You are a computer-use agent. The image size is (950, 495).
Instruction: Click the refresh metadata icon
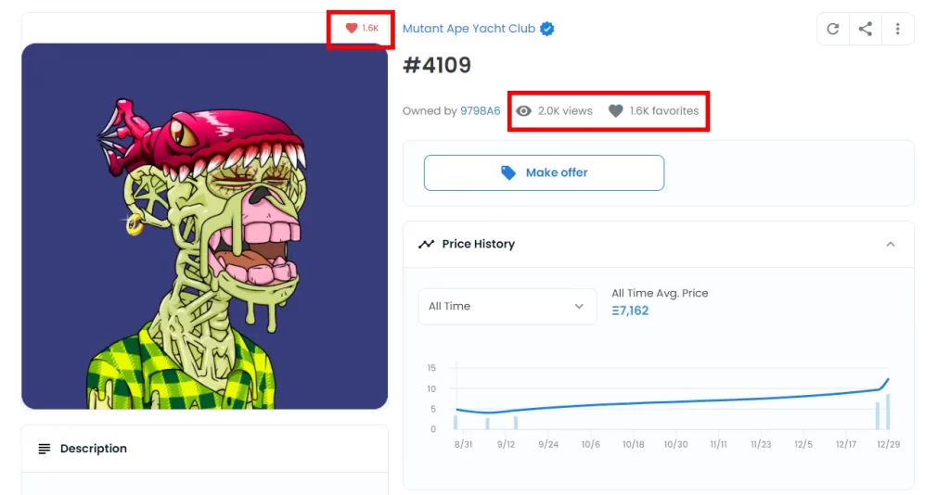click(x=833, y=29)
